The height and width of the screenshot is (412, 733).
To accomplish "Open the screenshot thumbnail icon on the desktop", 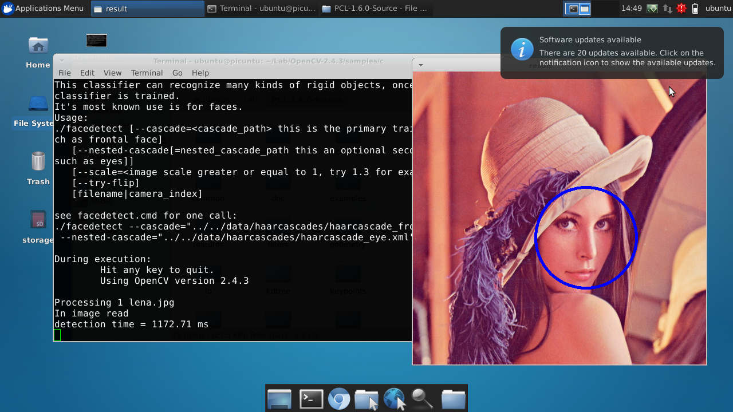I will click(x=97, y=41).
